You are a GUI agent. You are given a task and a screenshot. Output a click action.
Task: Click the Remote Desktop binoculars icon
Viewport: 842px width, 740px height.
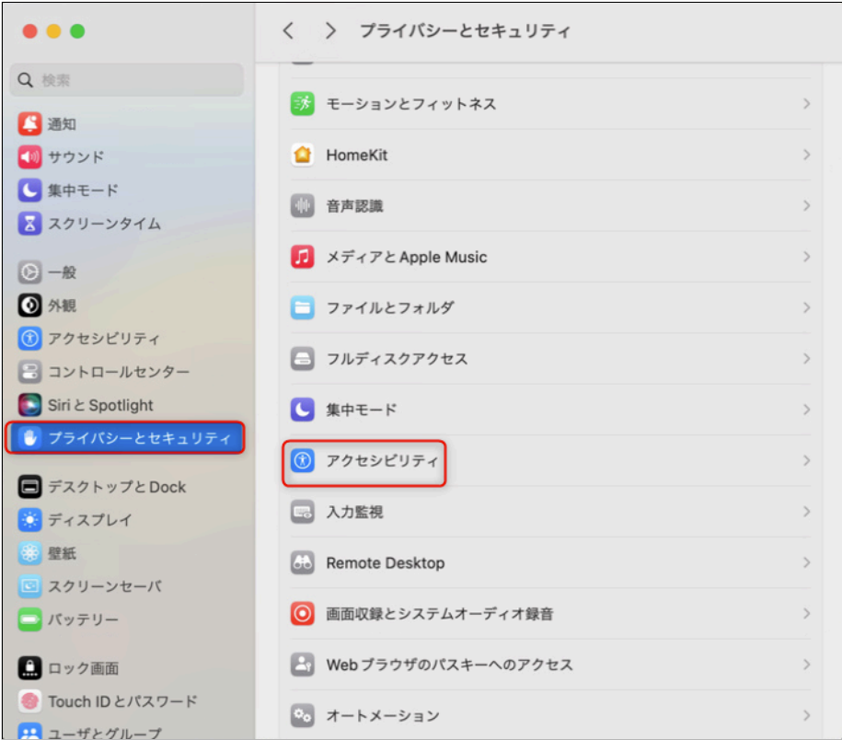click(303, 563)
